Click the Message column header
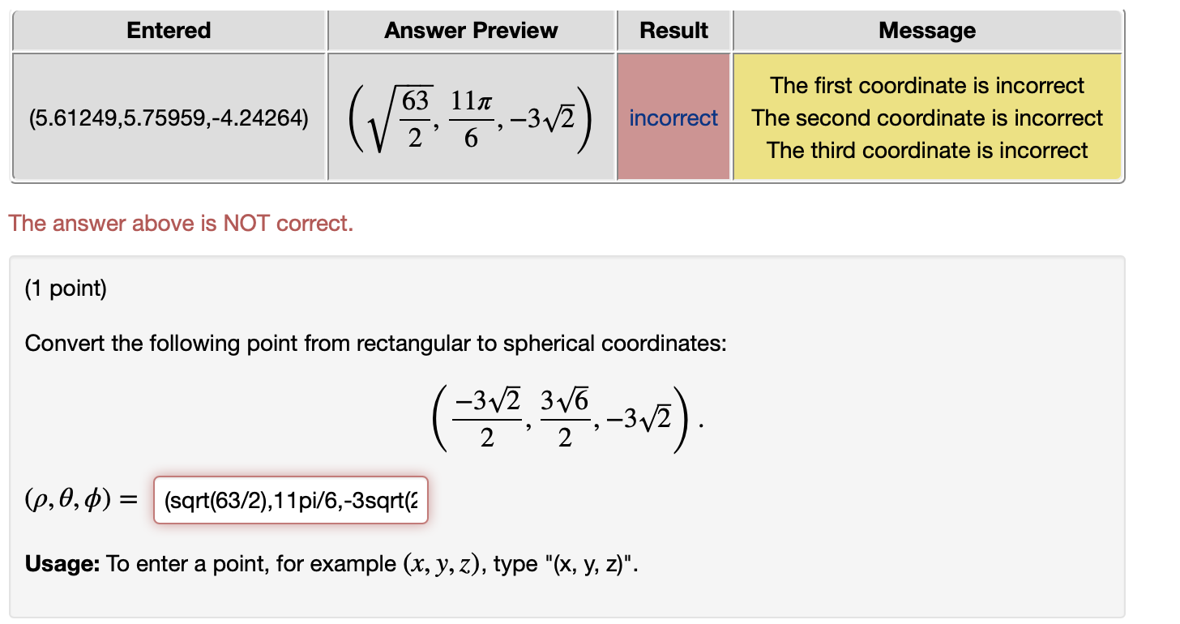Viewport: 1180px width, 624px height. tap(926, 30)
